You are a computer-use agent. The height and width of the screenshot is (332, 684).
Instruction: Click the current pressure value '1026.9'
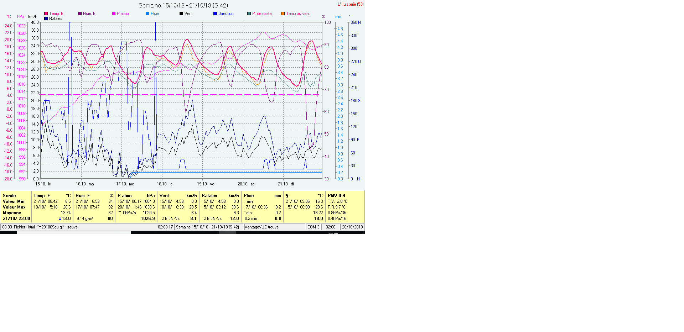tap(148, 218)
